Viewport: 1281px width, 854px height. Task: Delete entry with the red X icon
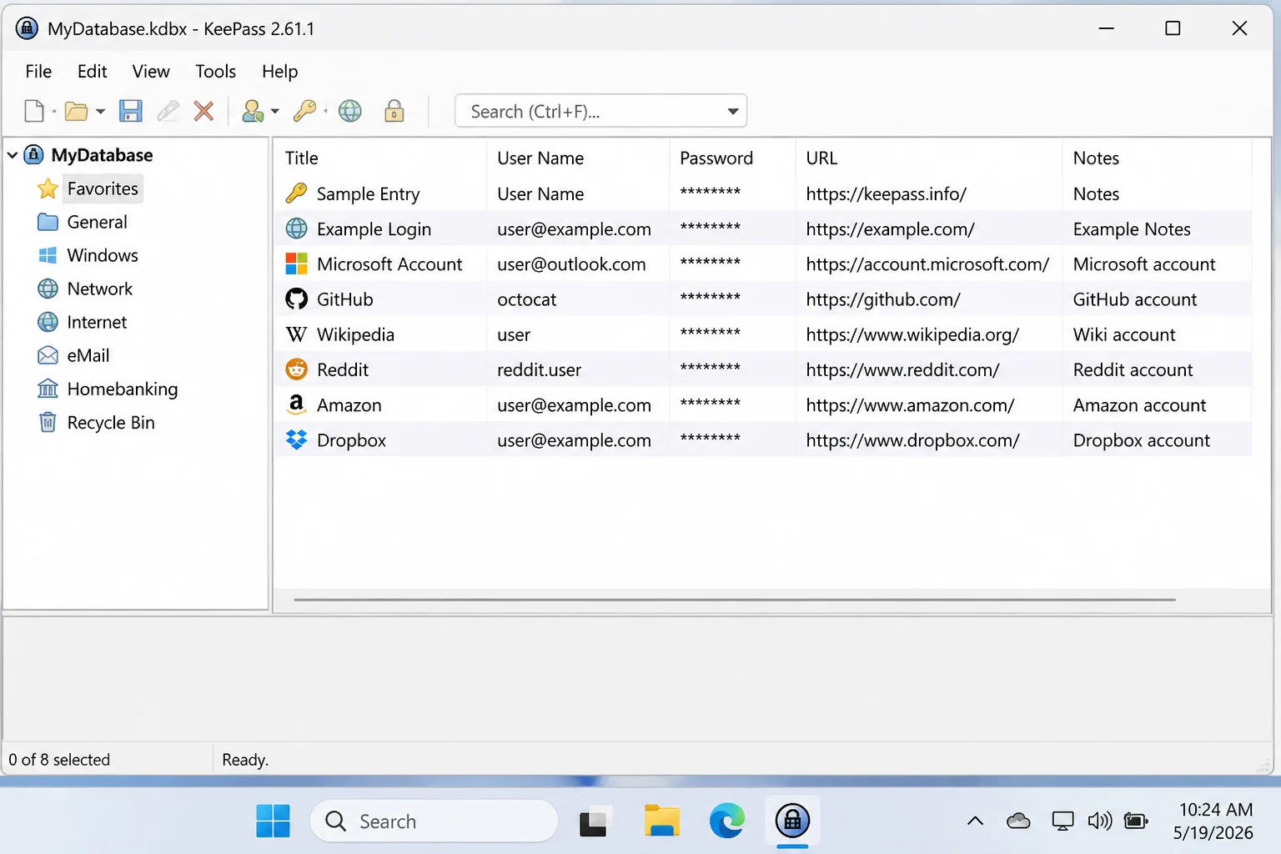(203, 111)
